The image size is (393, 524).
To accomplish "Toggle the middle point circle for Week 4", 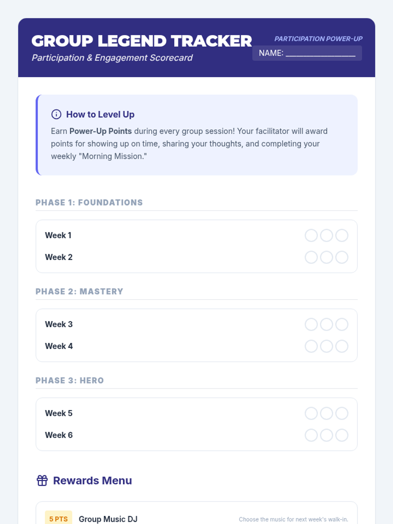I will click(327, 346).
